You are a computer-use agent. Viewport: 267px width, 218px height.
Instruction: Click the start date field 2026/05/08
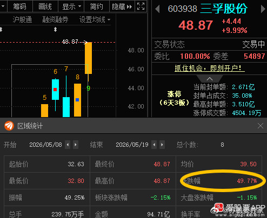tap(45, 145)
